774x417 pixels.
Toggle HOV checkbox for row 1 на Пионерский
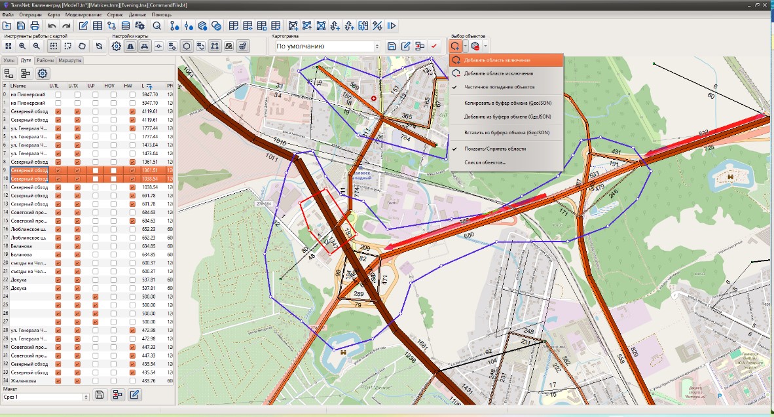pyautogui.click(x=113, y=103)
